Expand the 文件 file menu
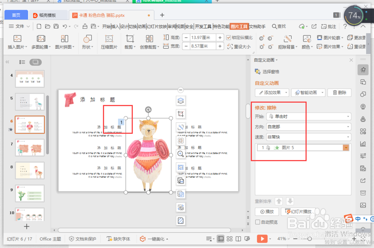374x248 pixels. [19, 26]
